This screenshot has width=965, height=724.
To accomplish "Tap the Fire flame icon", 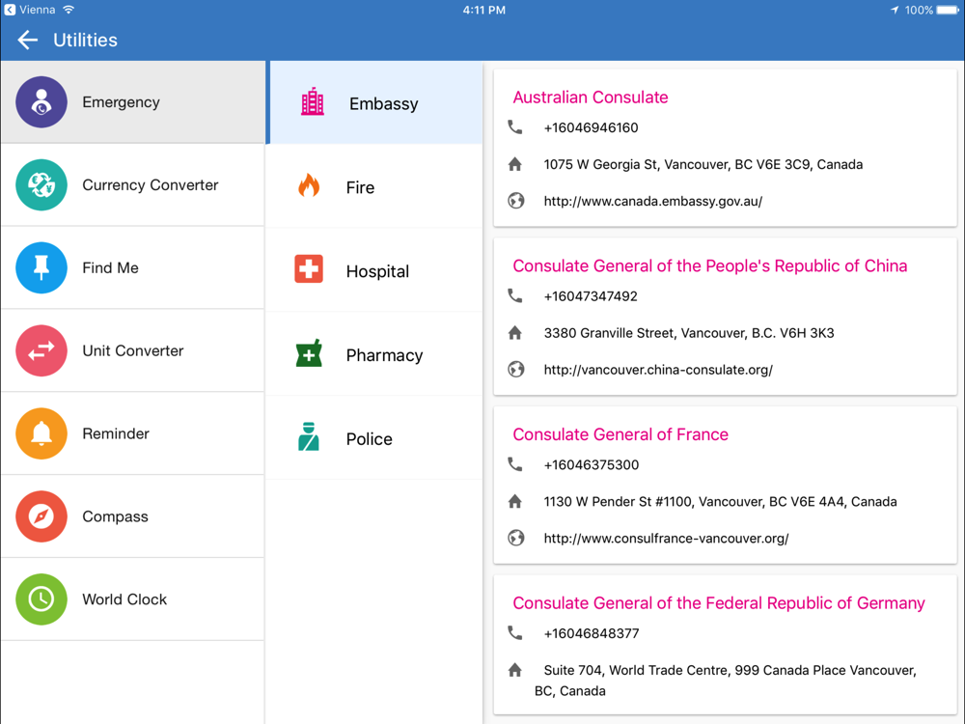I will tap(309, 184).
